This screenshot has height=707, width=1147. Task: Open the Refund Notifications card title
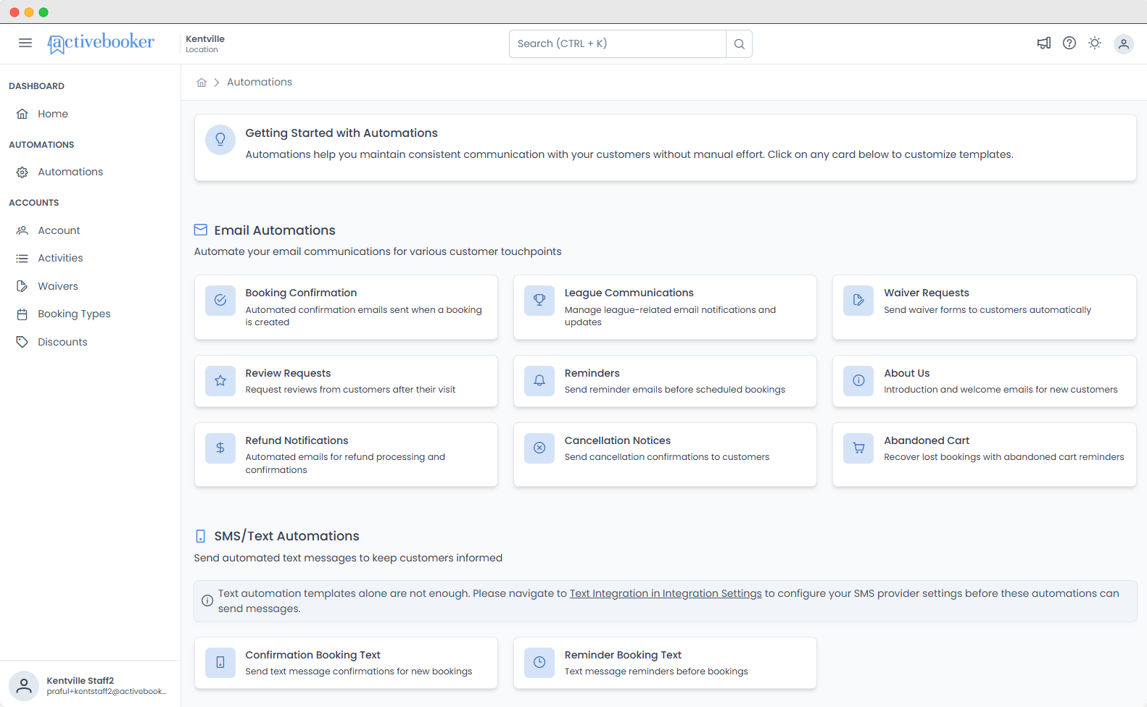click(297, 440)
